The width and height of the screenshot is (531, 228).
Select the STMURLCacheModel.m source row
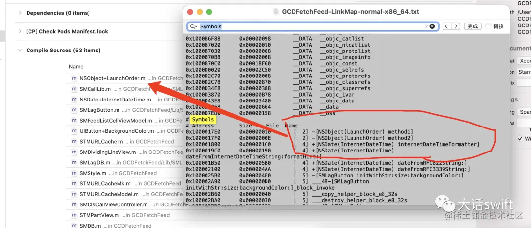(x=124, y=194)
